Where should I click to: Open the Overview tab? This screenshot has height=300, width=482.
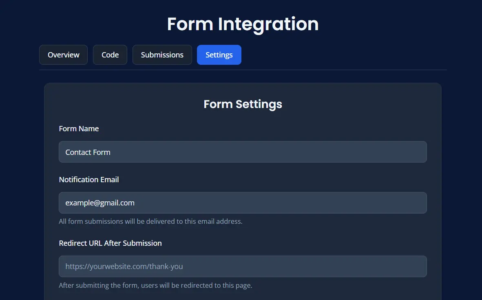click(x=63, y=55)
